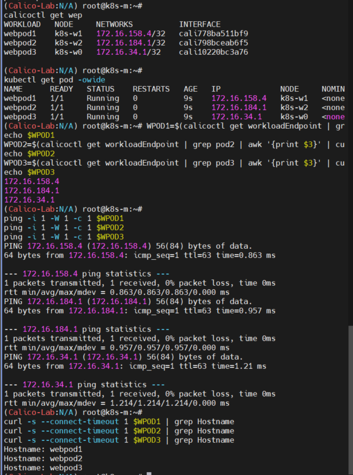Click the 'kubectl get pod -owide' command
The height and width of the screenshot is (475, 353).
point(54,80)
